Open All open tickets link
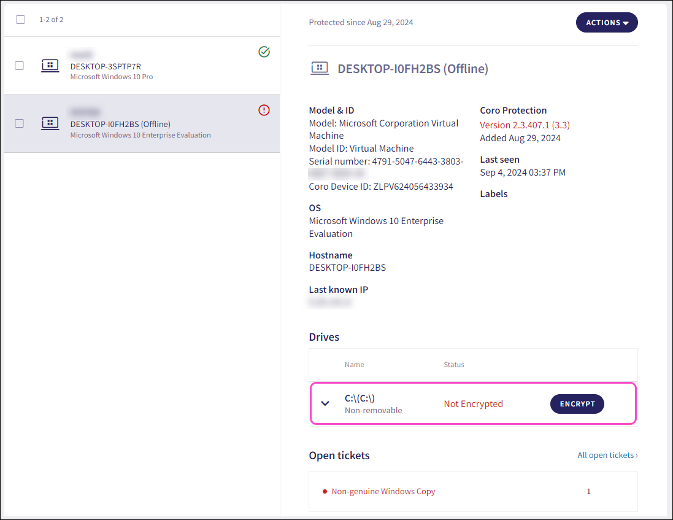 pos(607,456)
